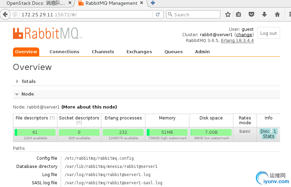Open the Admin tab

(202, 52)
